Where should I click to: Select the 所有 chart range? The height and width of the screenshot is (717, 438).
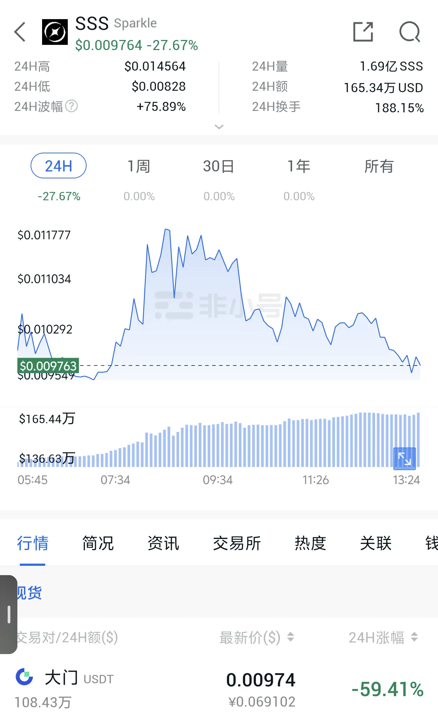[x=379, y=166]
